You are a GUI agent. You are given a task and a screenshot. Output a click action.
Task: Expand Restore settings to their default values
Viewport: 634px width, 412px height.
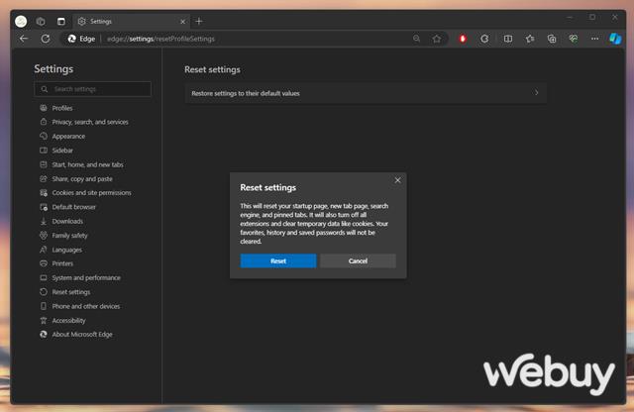[x=366, y=93]
